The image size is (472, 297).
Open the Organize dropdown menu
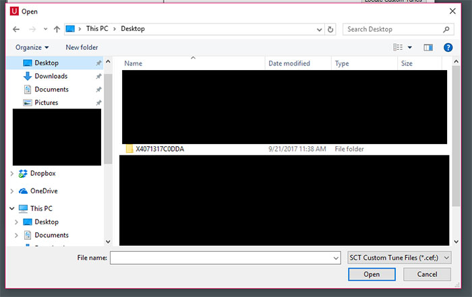(32, 47)
